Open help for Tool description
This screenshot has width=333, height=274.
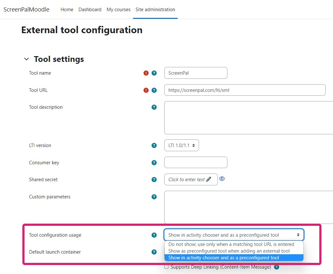pyautogui.click(x=154, y=107)
